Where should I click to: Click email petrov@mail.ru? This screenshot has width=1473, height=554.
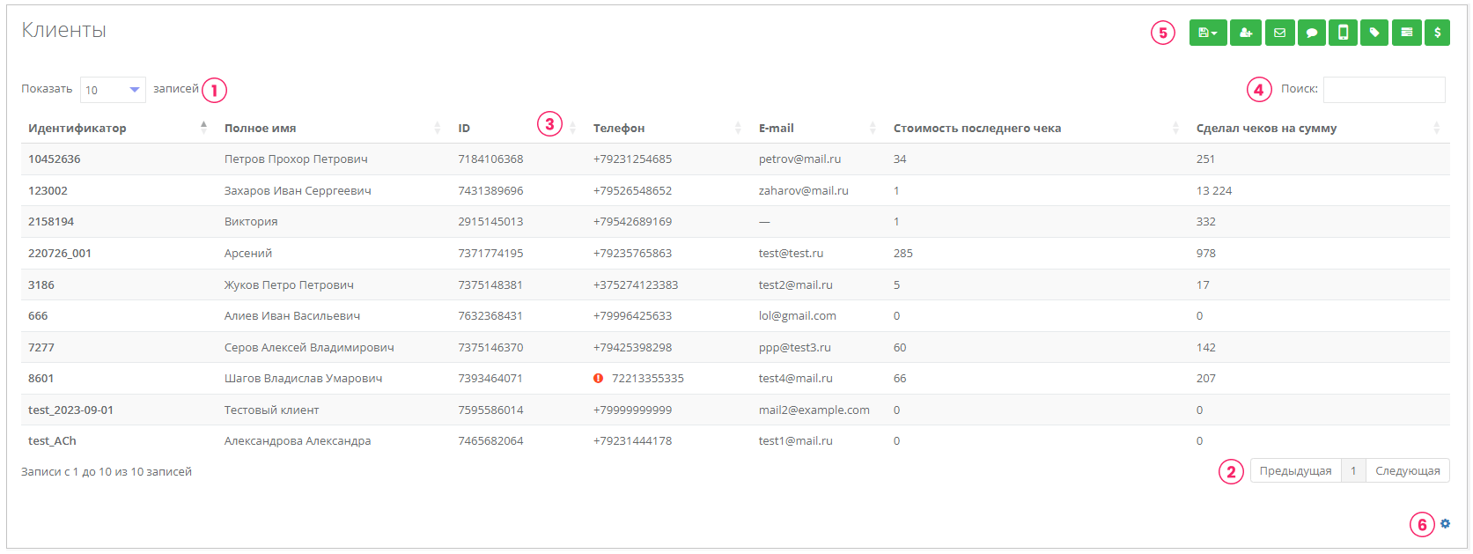coord(799,159)
